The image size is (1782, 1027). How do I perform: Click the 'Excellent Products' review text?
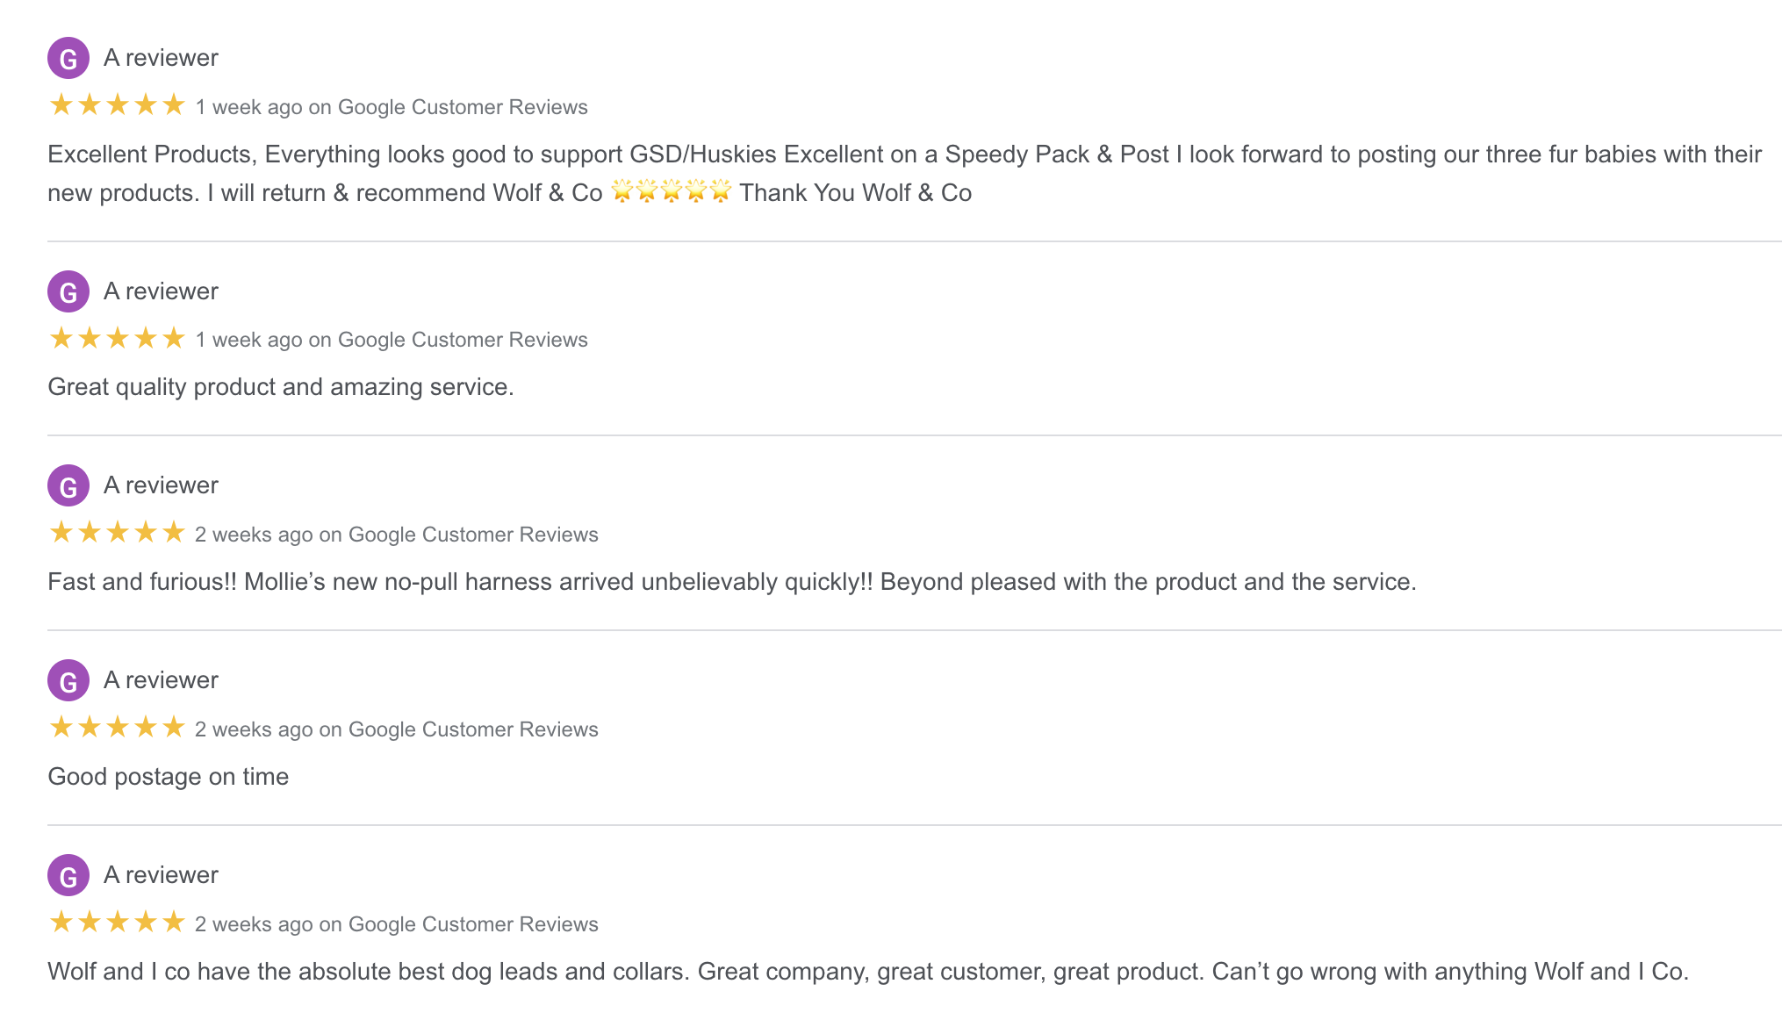coord(904,173)
